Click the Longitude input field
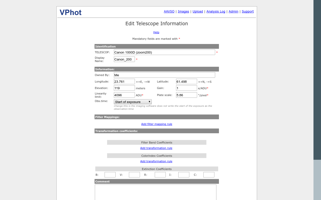The height and width of the screenshot is (200, 321). 124,81
